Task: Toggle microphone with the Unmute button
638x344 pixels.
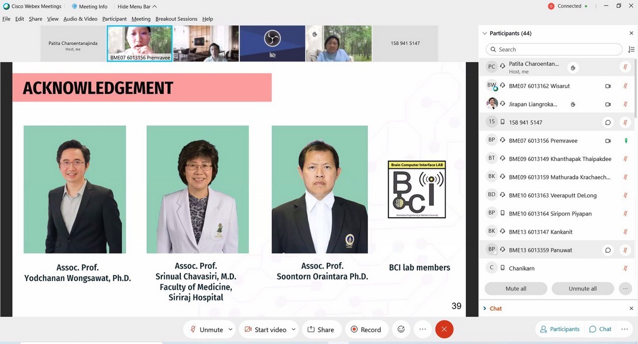Action: tap(206, 330)
